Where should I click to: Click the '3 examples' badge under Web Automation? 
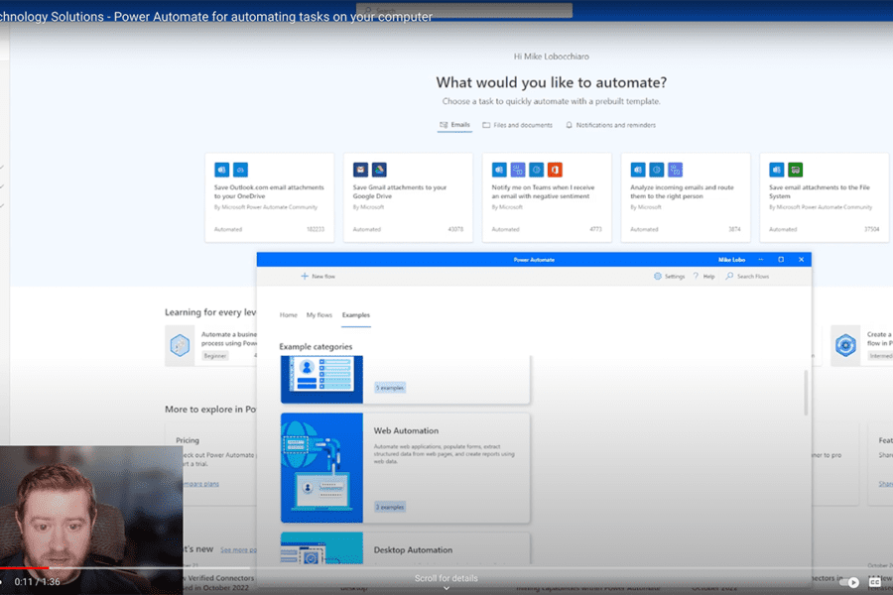pos(390,507)
